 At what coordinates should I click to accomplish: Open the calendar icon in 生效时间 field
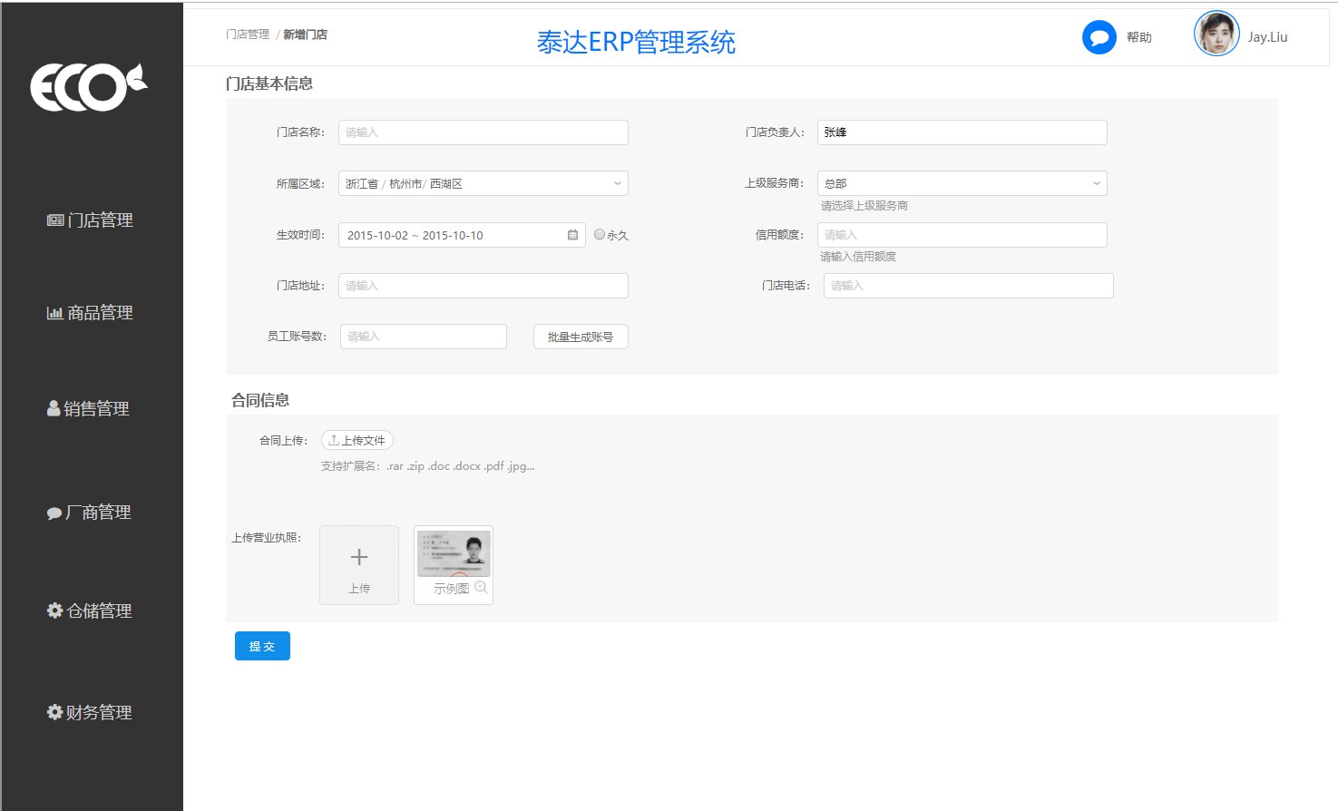[x=572, y=234]
